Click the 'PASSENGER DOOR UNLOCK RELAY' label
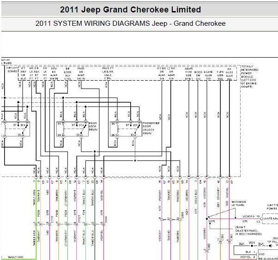Viewport: 278px width, 260px height. 151,128
